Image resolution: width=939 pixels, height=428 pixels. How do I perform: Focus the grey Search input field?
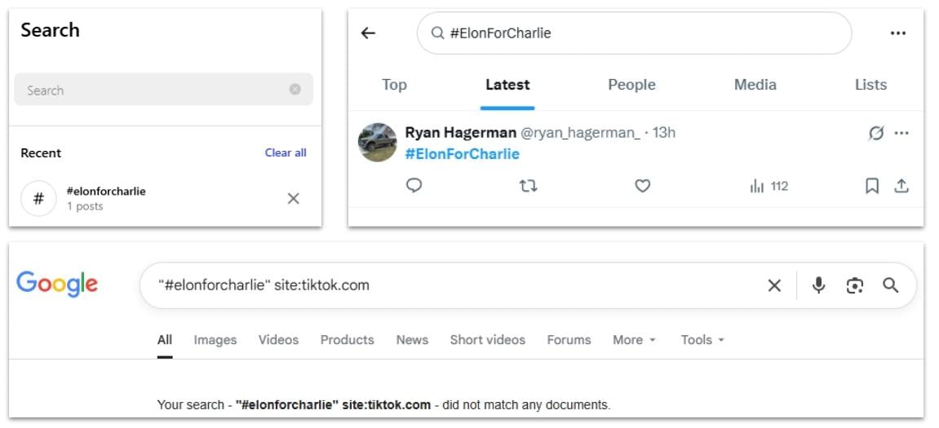(163, 90)
